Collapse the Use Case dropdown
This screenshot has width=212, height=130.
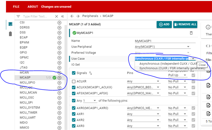193,59
